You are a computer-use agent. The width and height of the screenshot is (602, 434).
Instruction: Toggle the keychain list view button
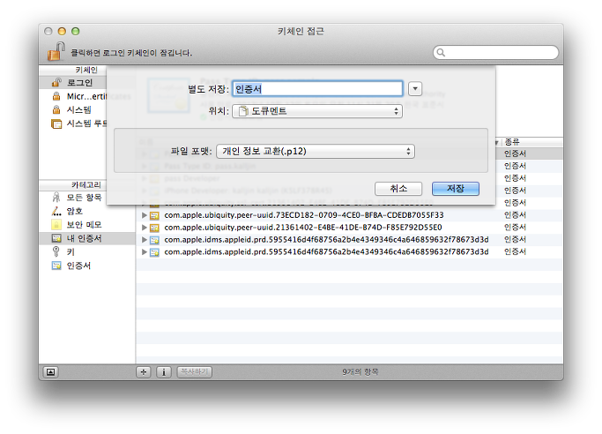pyautogui.click(x=50, y=371)
